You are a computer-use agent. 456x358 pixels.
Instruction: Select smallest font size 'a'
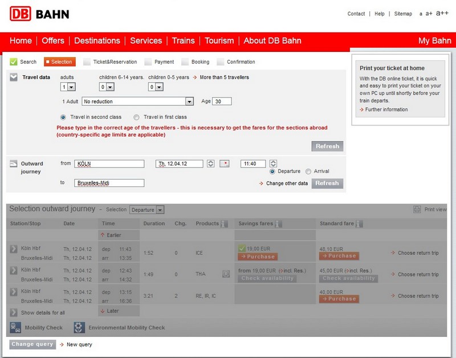421,14
